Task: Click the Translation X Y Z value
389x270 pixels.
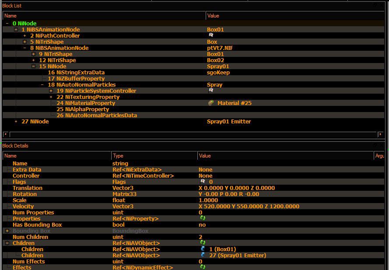Action: [x=237, y=188]
